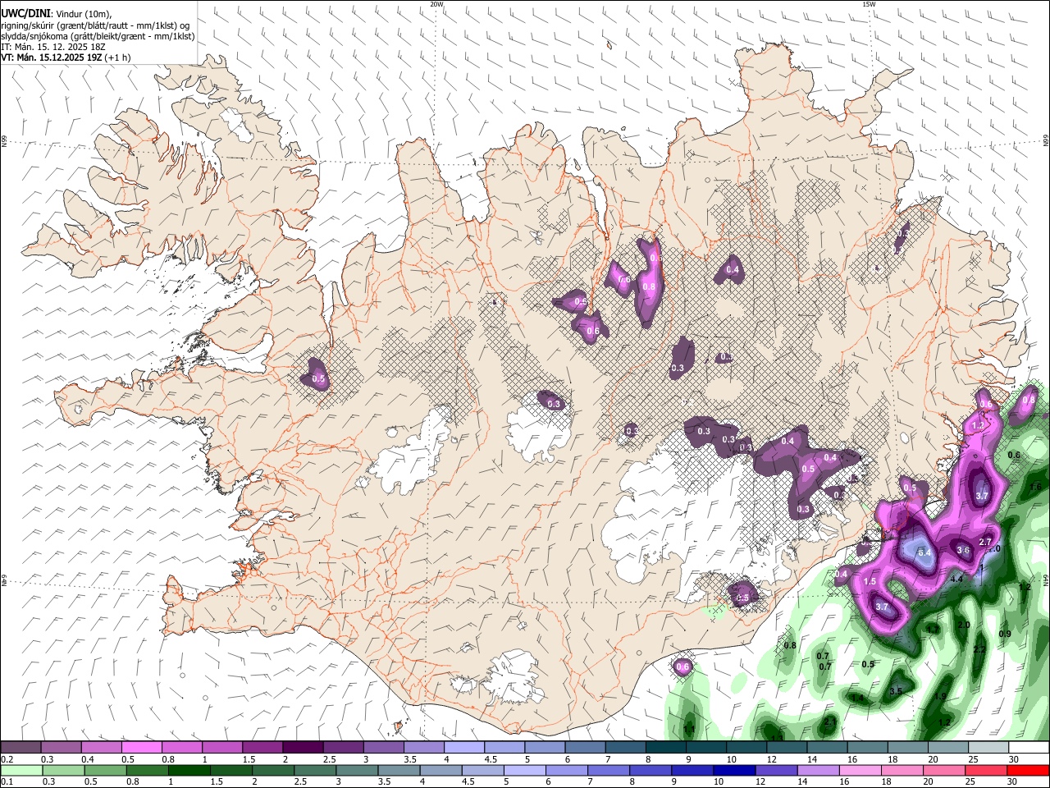Pick the lower legend 10 deep blue swatch
Viewport: 1050px width, 788px height.
[734, 770]
